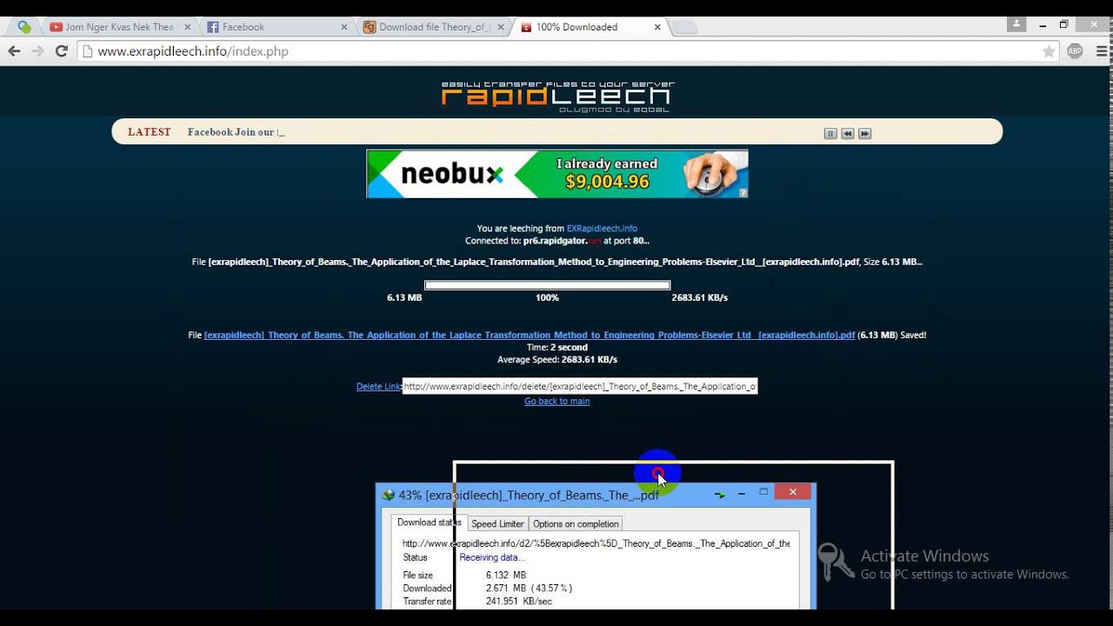Click the Delete Link hyperlink
Viewport: 1113px width, 626px height.
[379, 386]
